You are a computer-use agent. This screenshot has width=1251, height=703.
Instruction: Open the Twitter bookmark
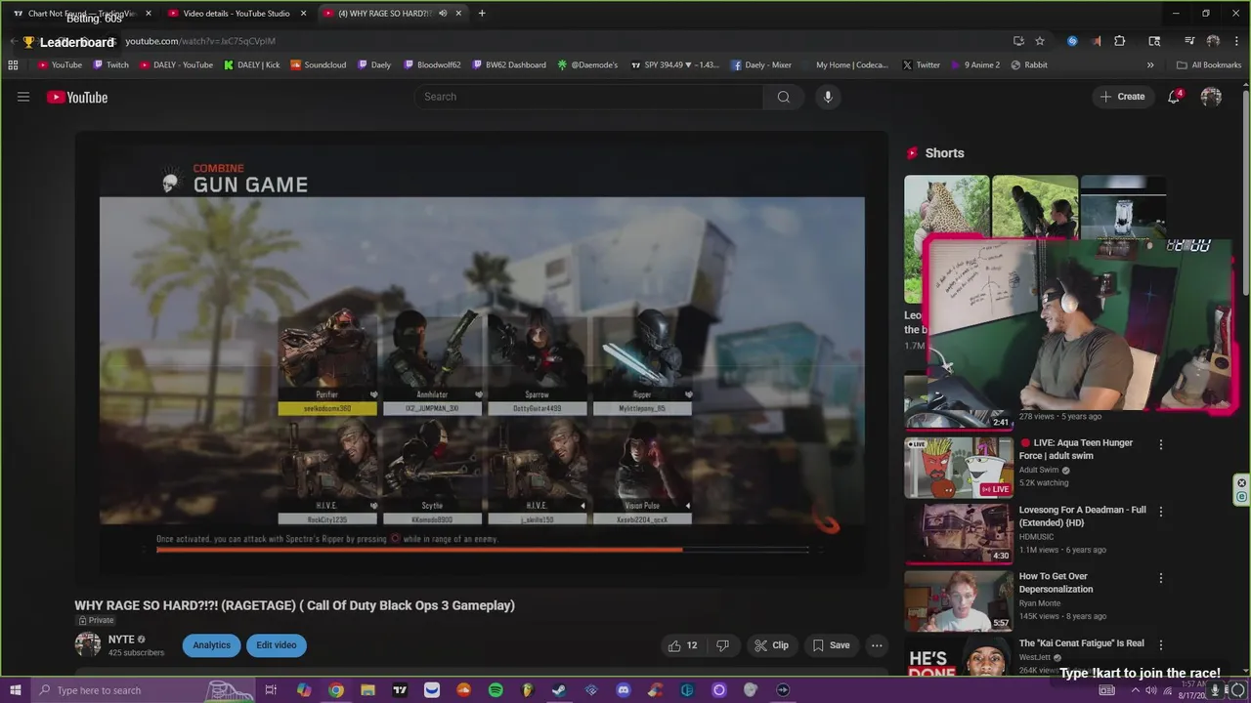[921, 64]
